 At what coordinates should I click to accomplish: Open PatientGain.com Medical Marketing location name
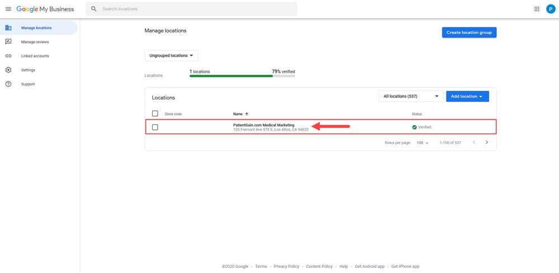click(264, 125)
